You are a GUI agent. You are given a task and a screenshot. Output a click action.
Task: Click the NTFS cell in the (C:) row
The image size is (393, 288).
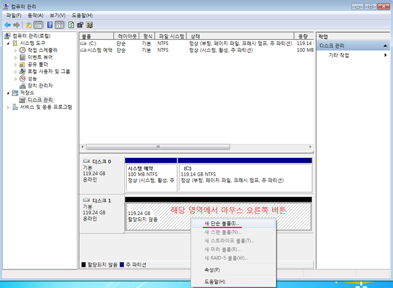pos(163,43)
